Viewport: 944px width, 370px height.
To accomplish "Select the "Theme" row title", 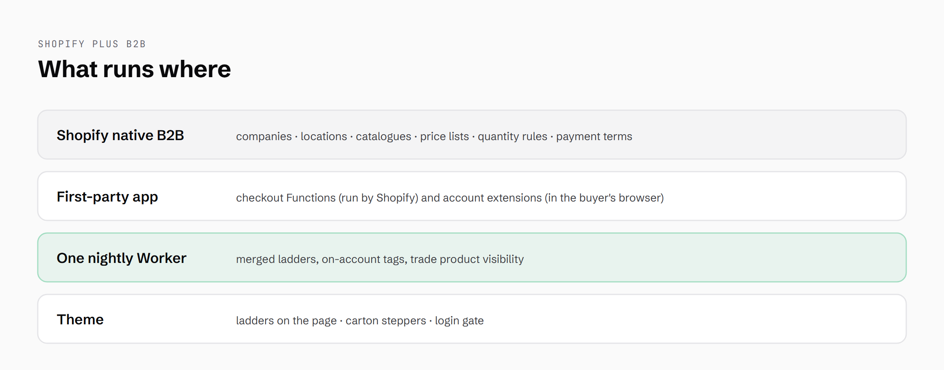I will [x=80, y=320].
